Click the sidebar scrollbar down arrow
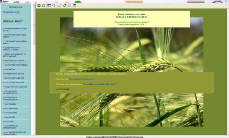The width and height of the screenshot is (229, 138). point(34,134)
